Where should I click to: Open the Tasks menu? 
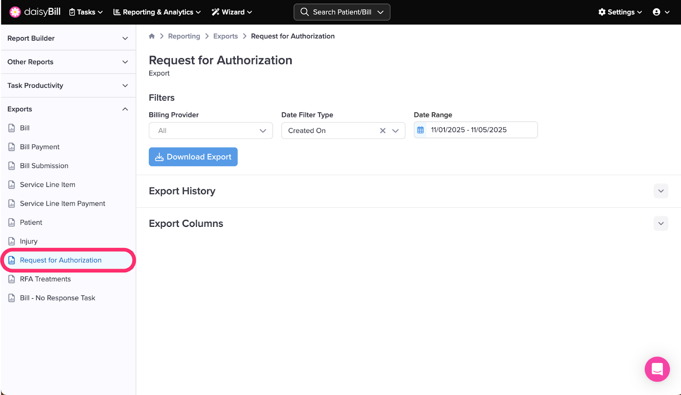(x=86, y=12)
